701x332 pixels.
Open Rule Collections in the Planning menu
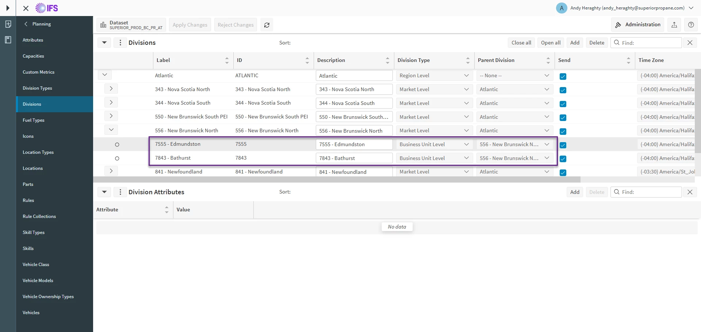(39, 216)
